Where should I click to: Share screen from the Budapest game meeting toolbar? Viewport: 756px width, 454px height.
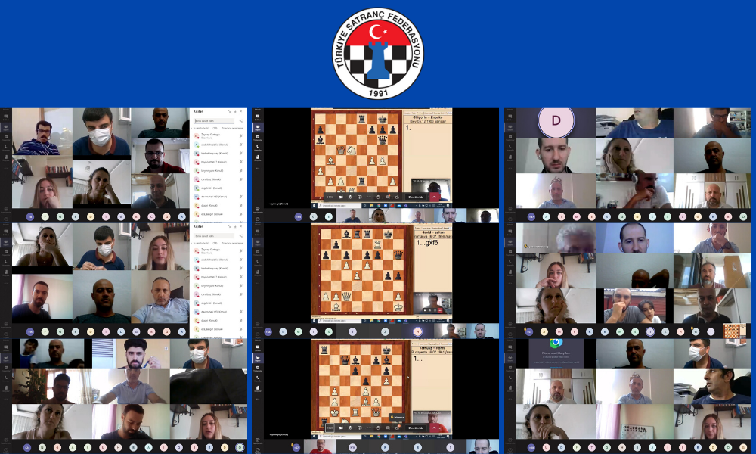click(x=359, y=428)
